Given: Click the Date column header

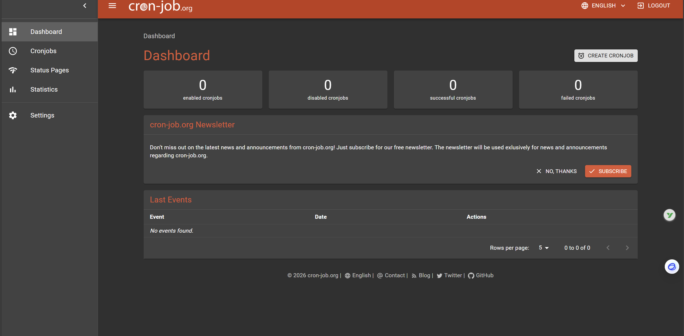Looking at the screenshot, I should coord(321,217).
